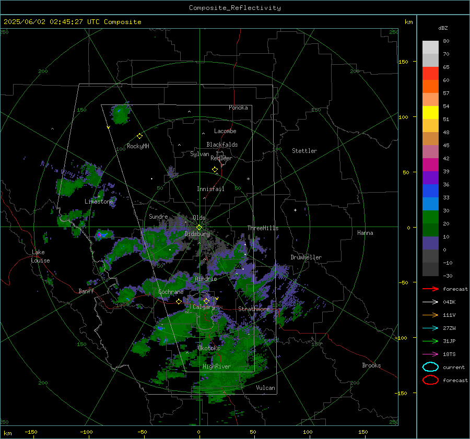Click the Vulcan city label
Viewport: 470px width, 439px height.
click(x=266, y=388)
